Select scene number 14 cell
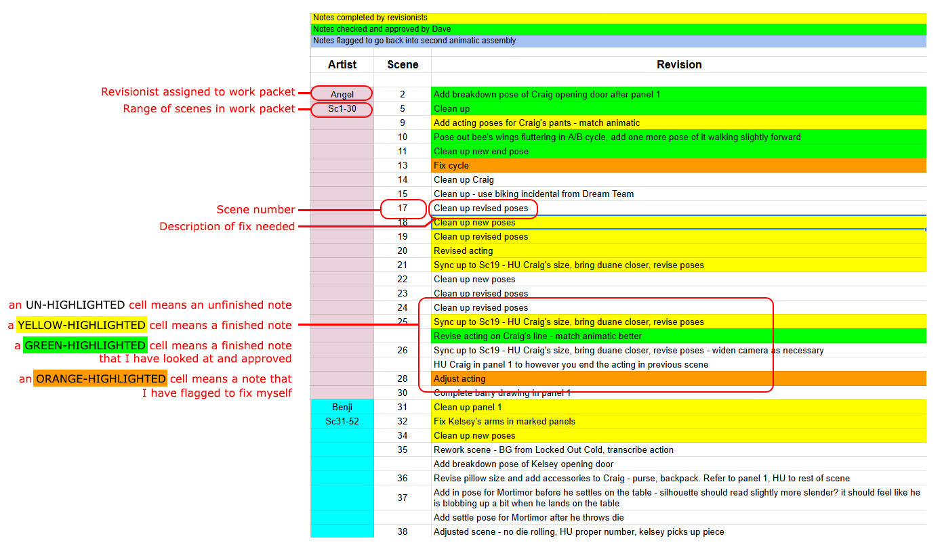This screenshot has width=942, height=549. 403,179
